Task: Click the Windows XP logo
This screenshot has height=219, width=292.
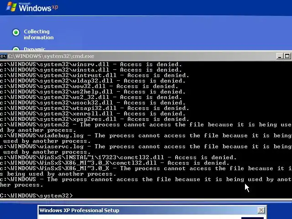Action: [x=32, y=7]
